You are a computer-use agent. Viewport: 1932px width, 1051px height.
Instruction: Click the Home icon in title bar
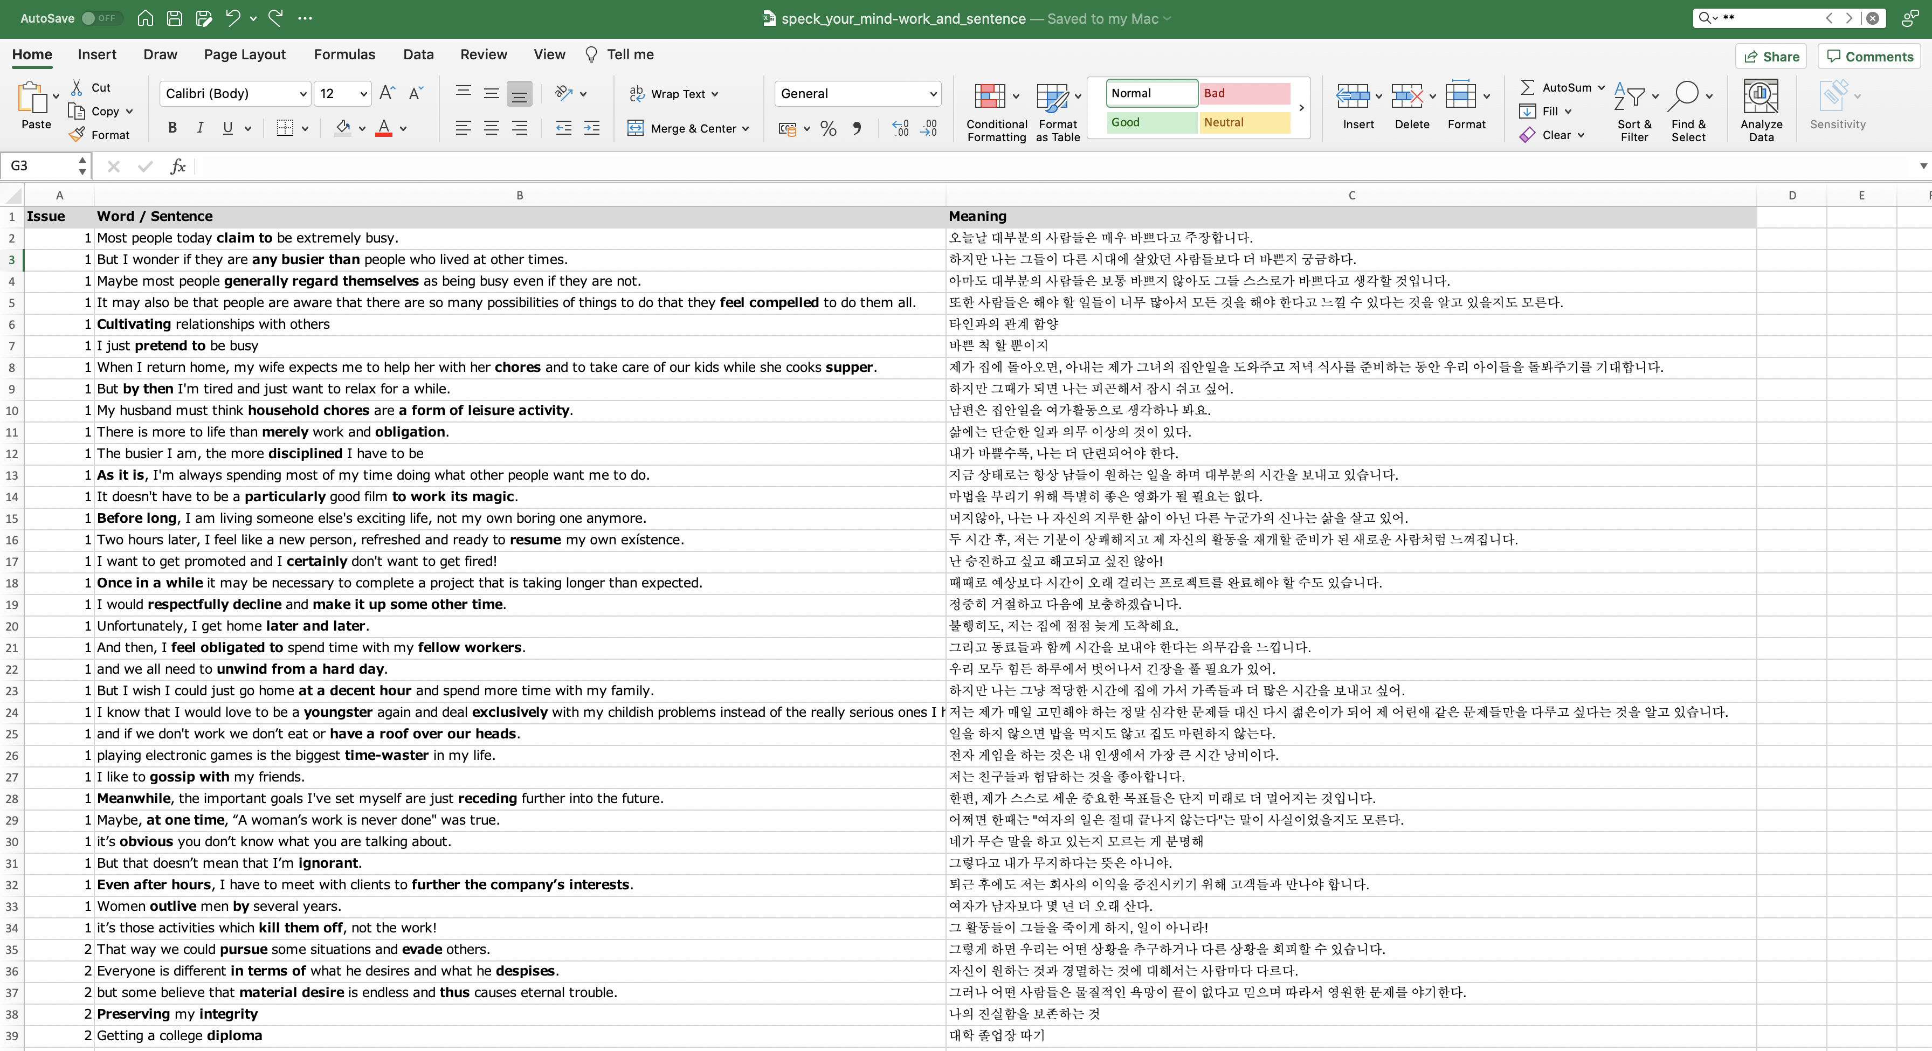pos(146,18)
